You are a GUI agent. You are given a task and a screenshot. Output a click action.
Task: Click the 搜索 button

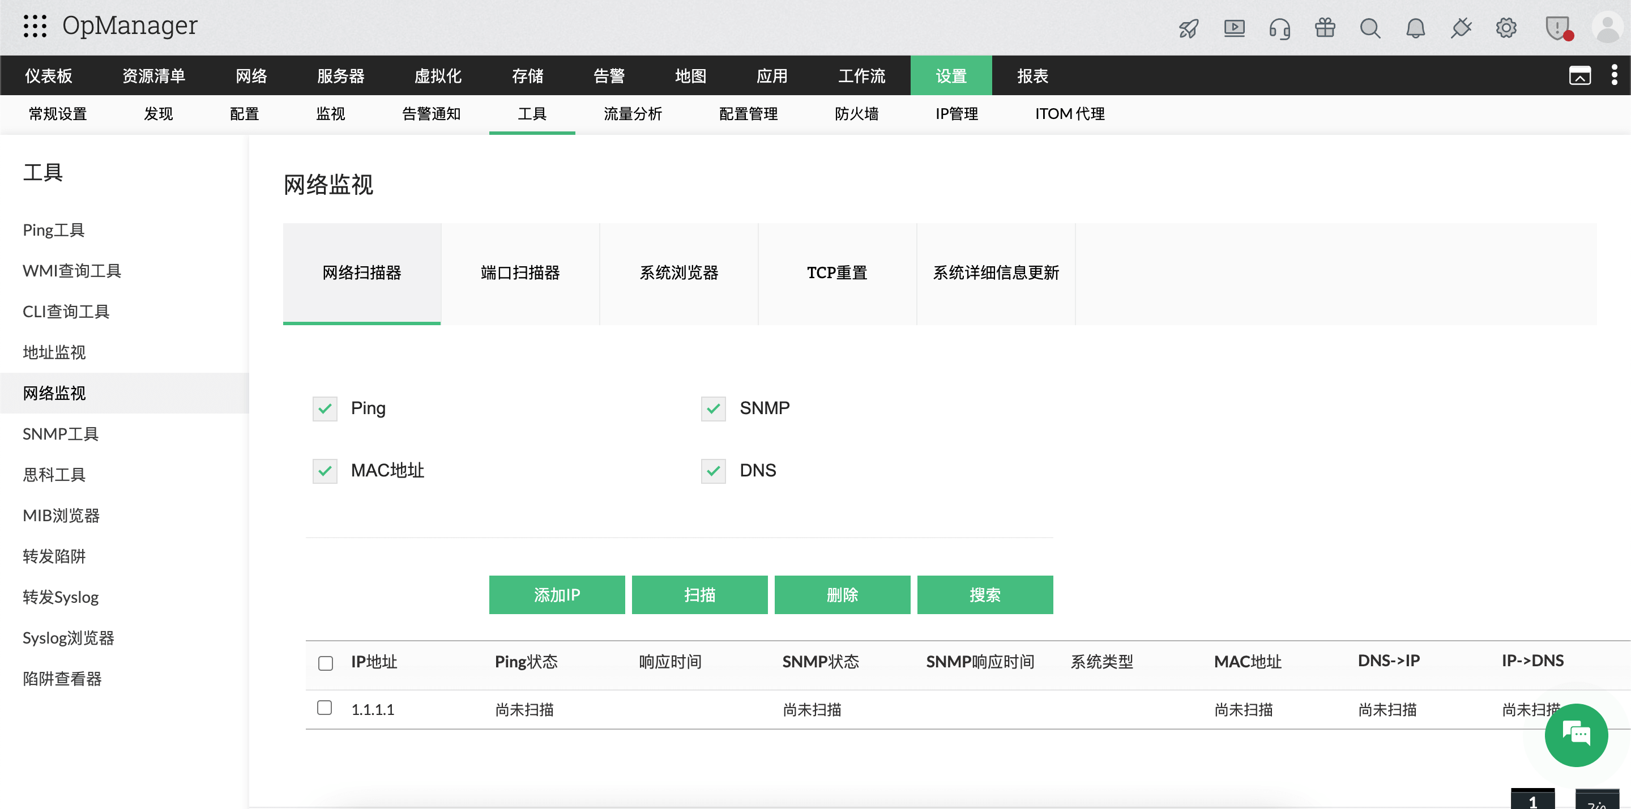[985, 594]
